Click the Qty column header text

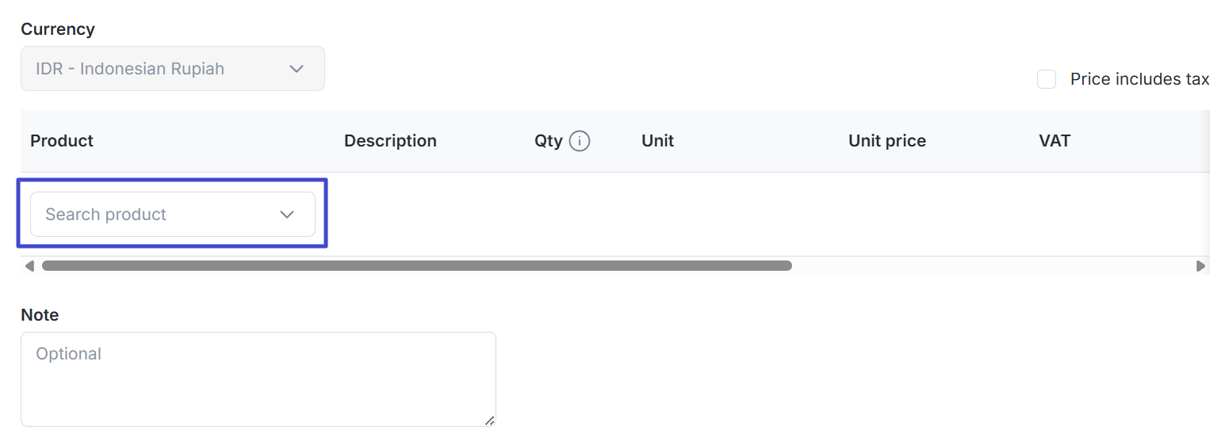549,141
